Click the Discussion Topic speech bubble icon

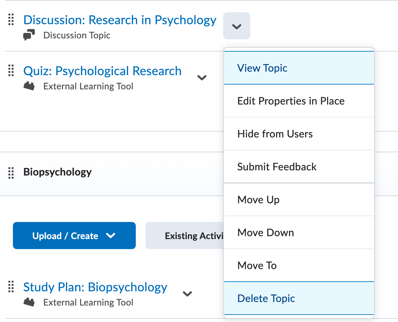(29, 35)
